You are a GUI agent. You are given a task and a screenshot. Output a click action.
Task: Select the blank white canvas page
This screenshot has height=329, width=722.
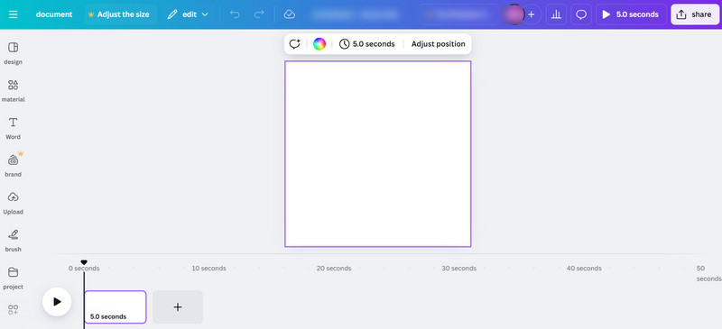[x=377, y=154]
